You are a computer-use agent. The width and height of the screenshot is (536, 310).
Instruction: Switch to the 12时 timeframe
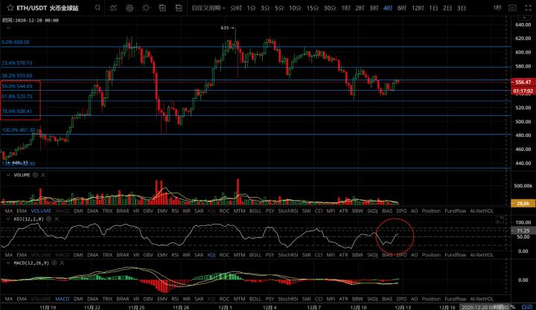tap(418, 8)
